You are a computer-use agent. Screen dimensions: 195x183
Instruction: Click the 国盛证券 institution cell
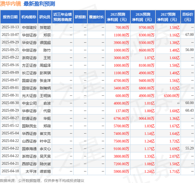[29, 80]
